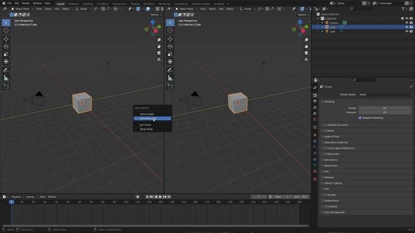
Task: Open Global transform orientation dropdown in left viewport
Action: pyautogui.click(x=83, y=8)
